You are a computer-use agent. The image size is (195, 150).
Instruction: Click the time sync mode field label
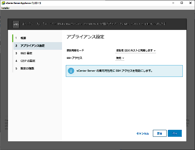coord(75,50)
